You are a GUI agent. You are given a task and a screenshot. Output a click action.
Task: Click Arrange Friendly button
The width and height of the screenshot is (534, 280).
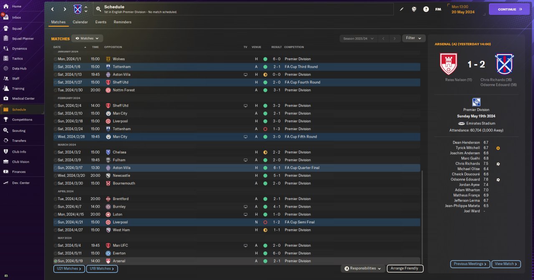coord(405,268)
